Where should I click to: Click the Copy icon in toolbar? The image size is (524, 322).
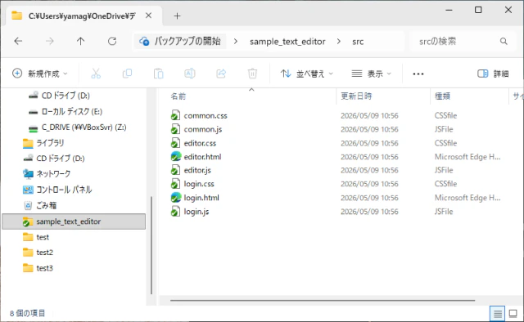(x=127, y=74)
